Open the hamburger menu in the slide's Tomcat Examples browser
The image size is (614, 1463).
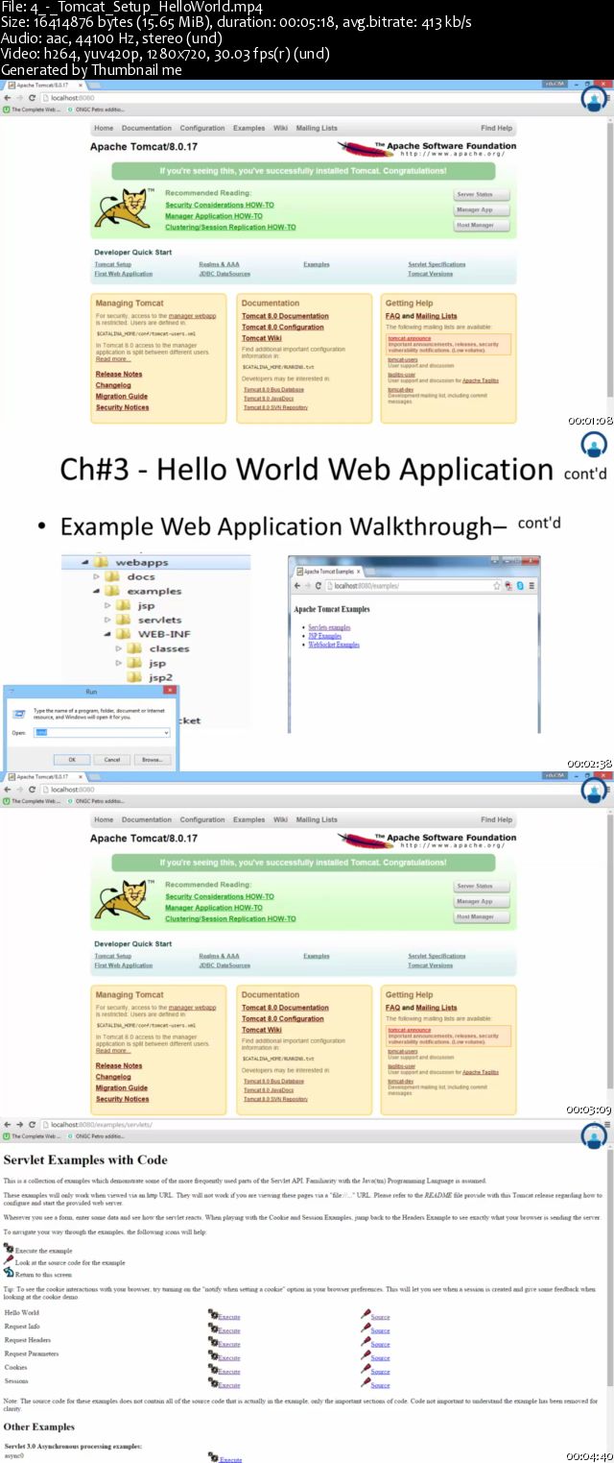[x=531, y=586]
